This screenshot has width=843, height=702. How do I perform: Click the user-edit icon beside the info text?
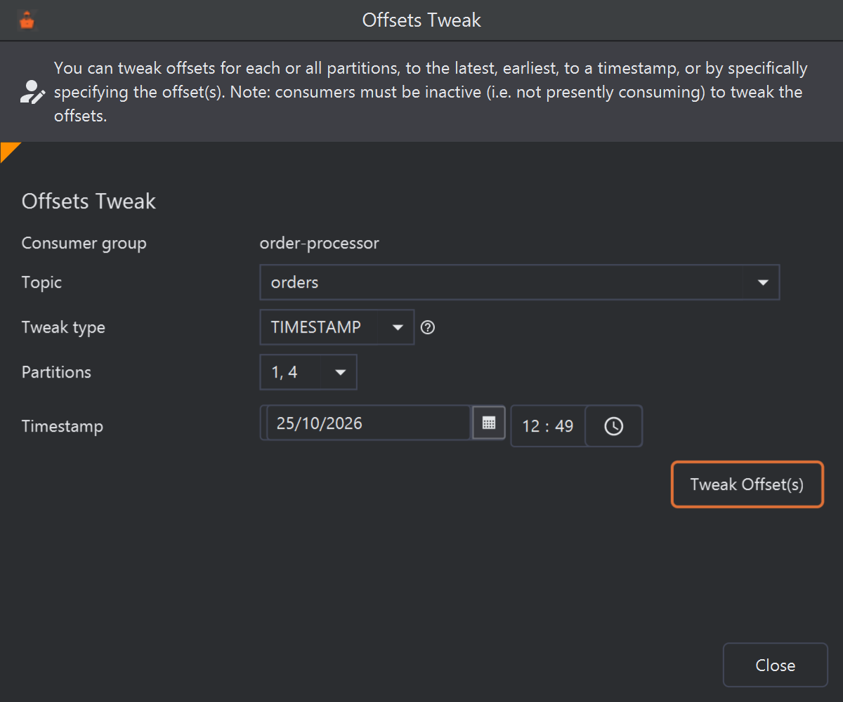pyautogui.click(x=33, y=92)
